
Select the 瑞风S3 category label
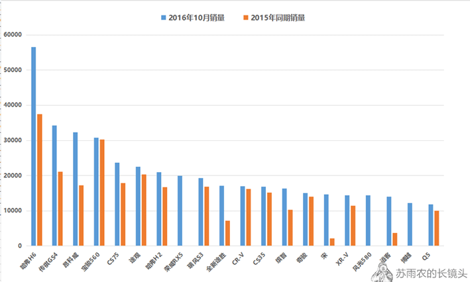(x=196, y=260)
